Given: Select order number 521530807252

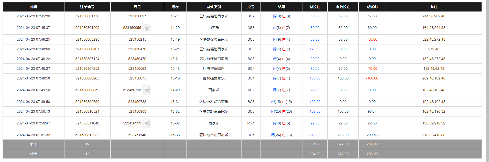Looking at the screenshot, I should coord(87,68).
